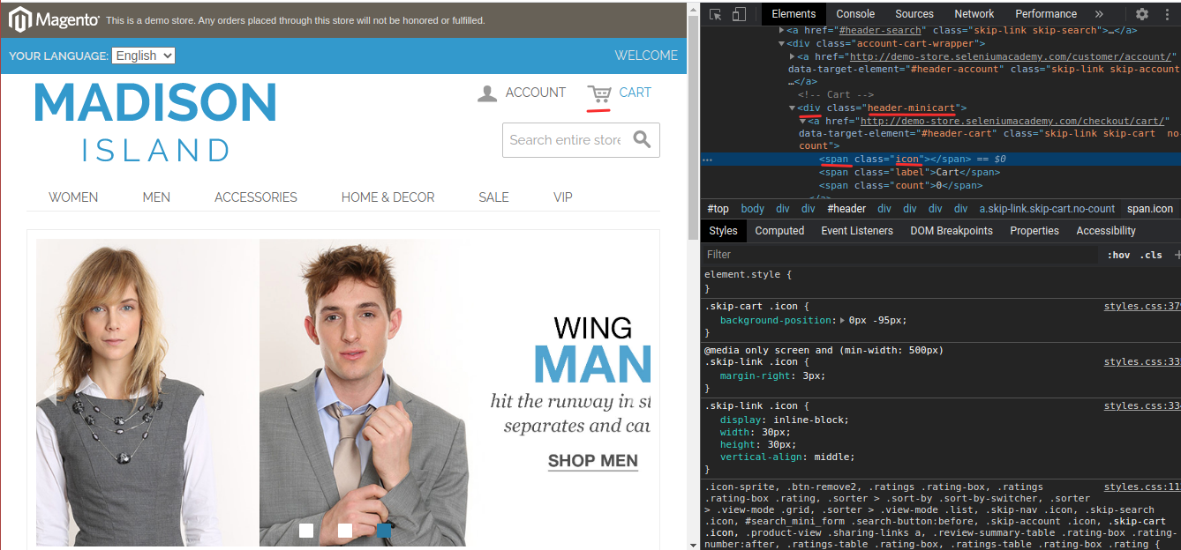This screenshot has height=550, width=1181.
Task: Toggle the :hov element state button
Action: (1119, 255)
